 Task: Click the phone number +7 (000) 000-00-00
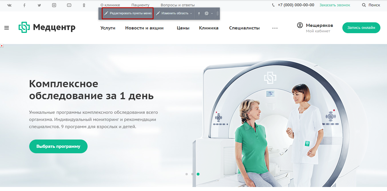pos(296,5)
